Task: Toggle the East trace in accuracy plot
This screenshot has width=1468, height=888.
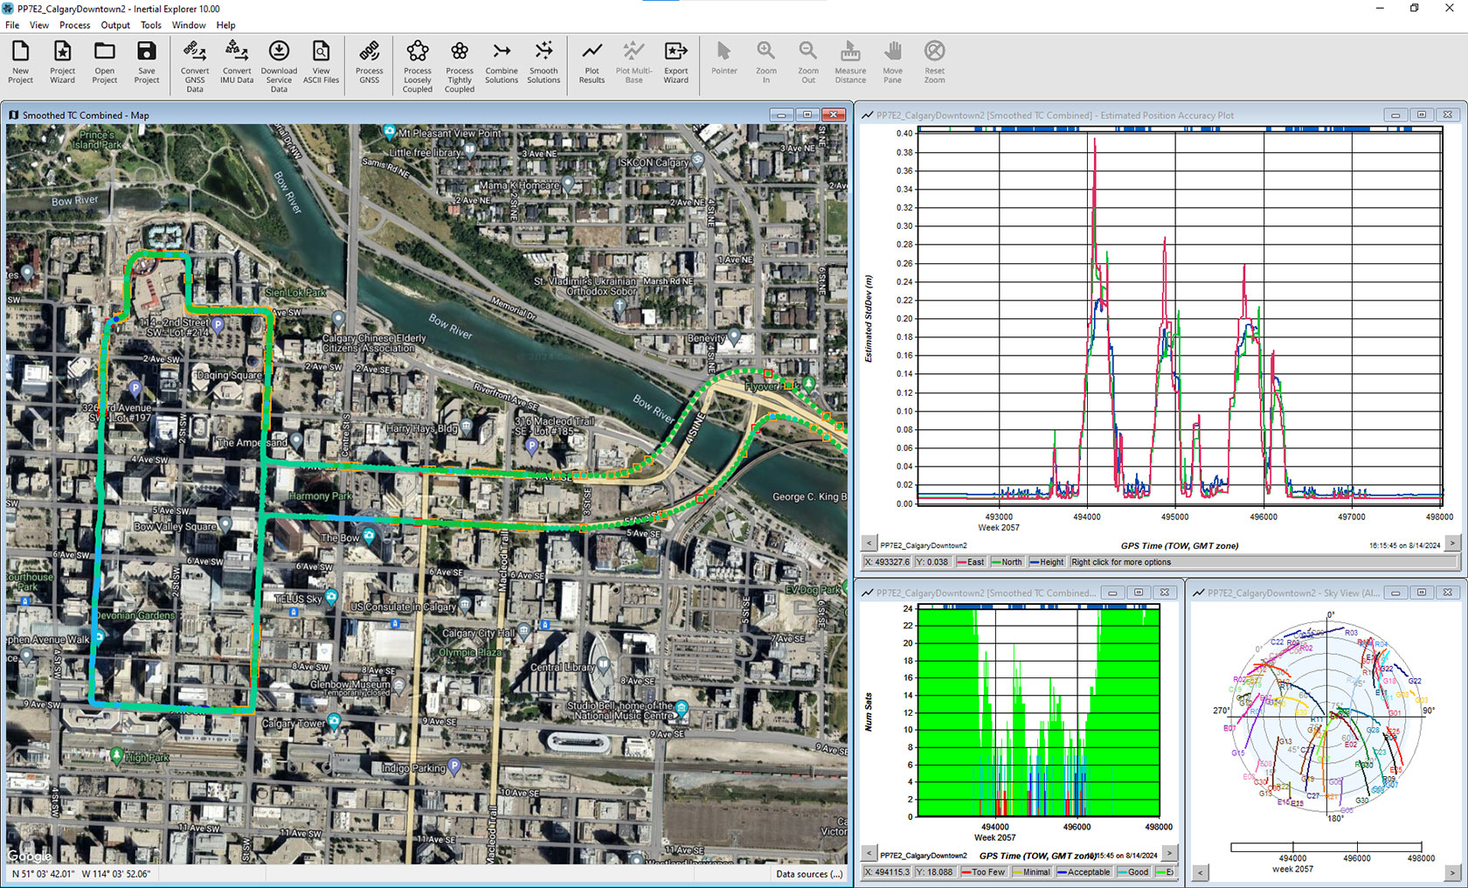Action: click(970, 562)
